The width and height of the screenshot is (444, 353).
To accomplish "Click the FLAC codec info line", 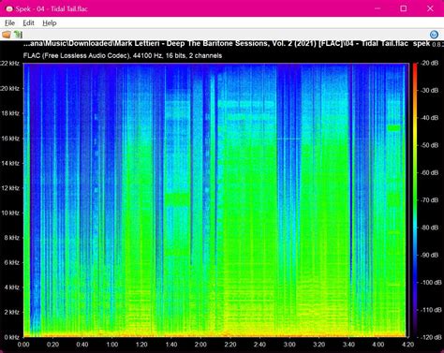I will pos(123,55).
